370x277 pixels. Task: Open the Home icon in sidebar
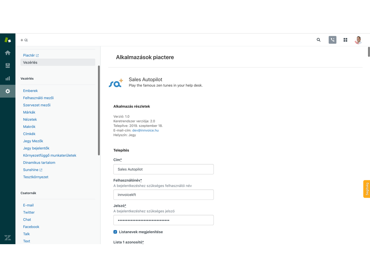point(8,53)
